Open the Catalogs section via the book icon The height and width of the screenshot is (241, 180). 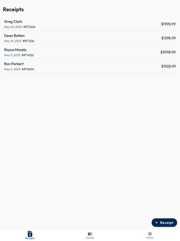(x=90, y=234)
